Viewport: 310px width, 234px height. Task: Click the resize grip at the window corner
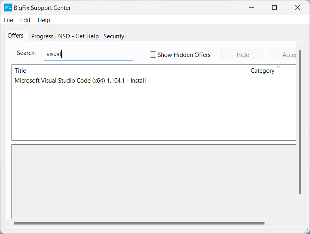[306, 230]
